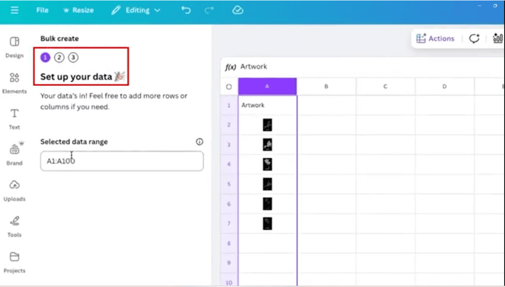
Task: Select the column A header
Action: point(267,86)
